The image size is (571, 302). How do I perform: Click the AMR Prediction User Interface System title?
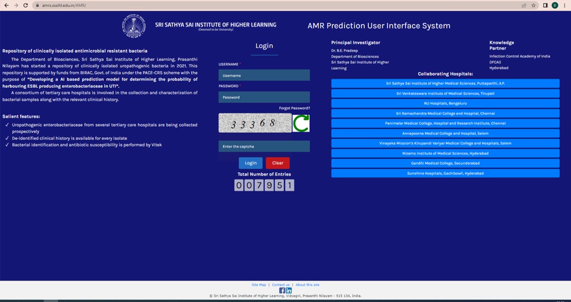coord(379,26)
